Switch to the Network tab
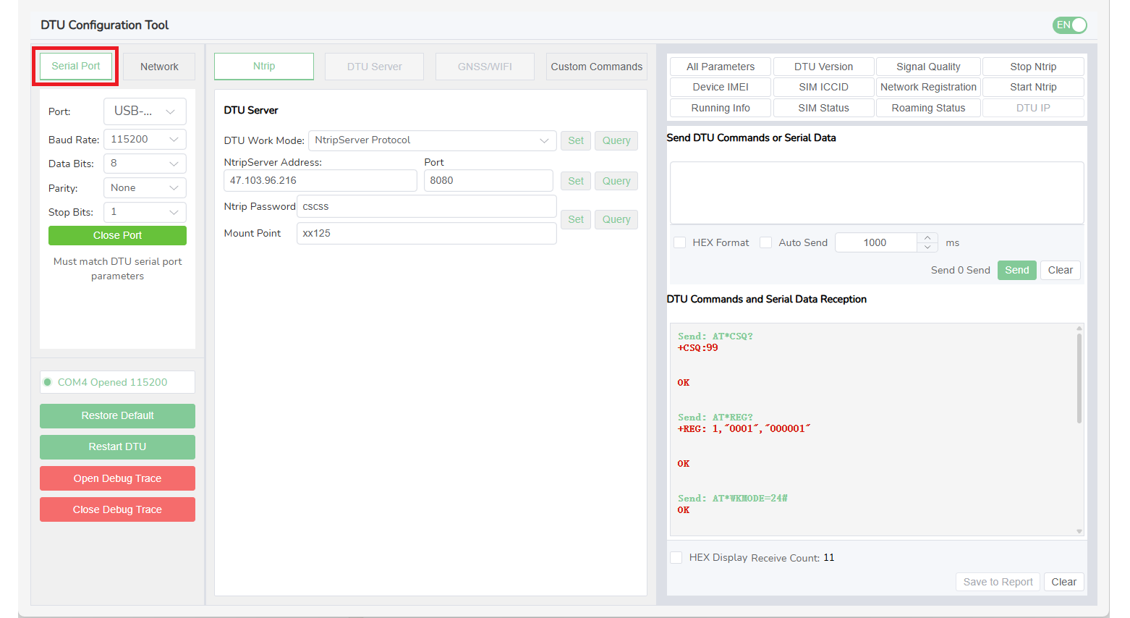 click(159, 67)
